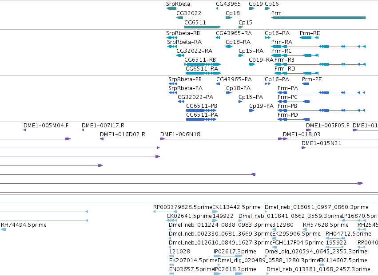Image resolution: width=378 pixels, height=276 pixels.
Task: Click the RH04712.5prime cDNA label
Action: pos(348,234)
